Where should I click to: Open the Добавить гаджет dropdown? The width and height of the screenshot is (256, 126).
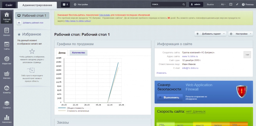tap(210, 34)
